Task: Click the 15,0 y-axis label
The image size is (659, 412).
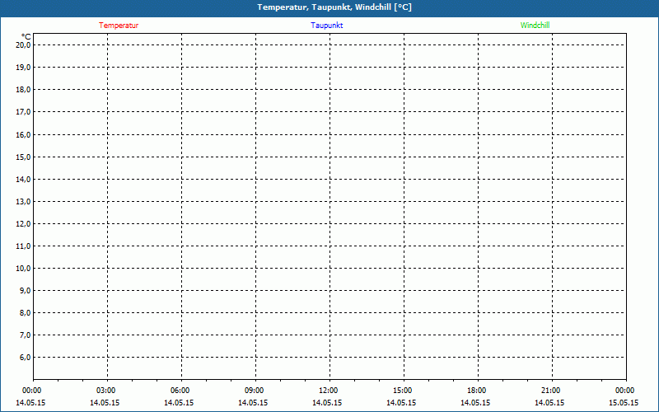Action: pyautogui.click(x=23, y=157)
